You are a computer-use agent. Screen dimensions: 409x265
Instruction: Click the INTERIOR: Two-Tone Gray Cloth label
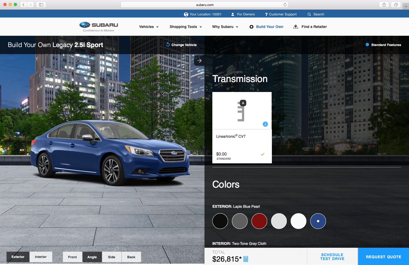239,244
